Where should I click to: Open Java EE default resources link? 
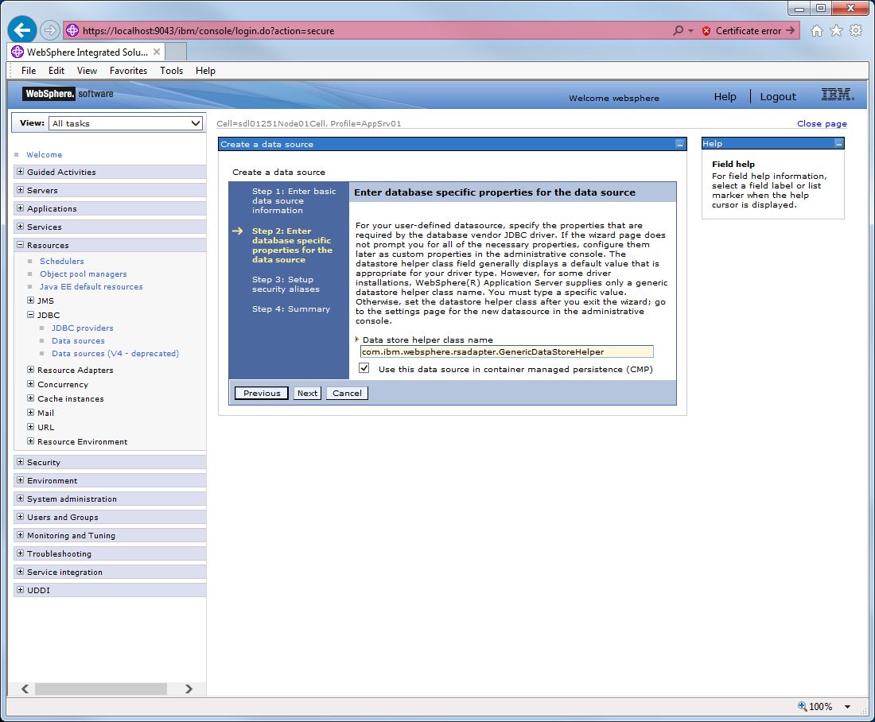tap(91, 287)
